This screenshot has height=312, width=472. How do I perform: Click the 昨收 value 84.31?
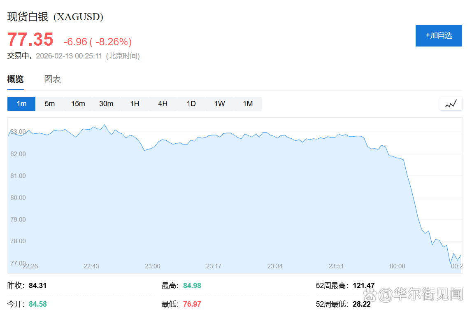click(38, 285)
